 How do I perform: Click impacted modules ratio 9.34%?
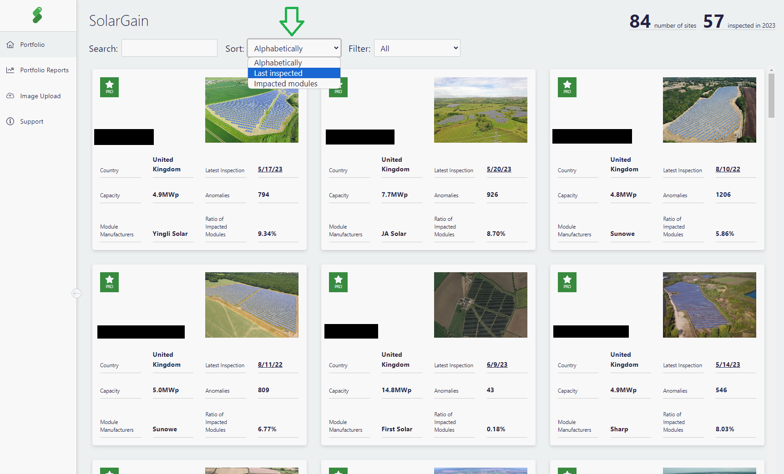[267, 234]
